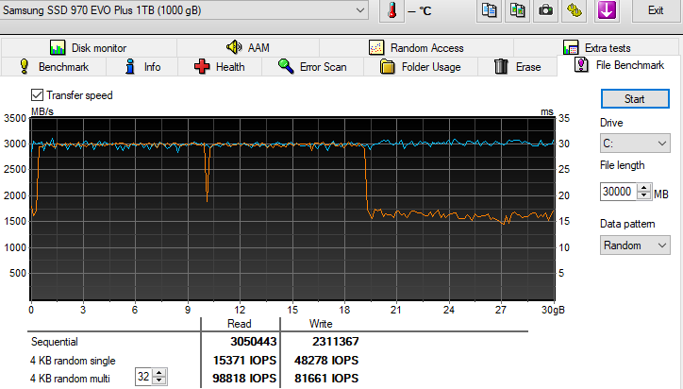Click the red cross Health icon
683x389 pixels.
202,67
